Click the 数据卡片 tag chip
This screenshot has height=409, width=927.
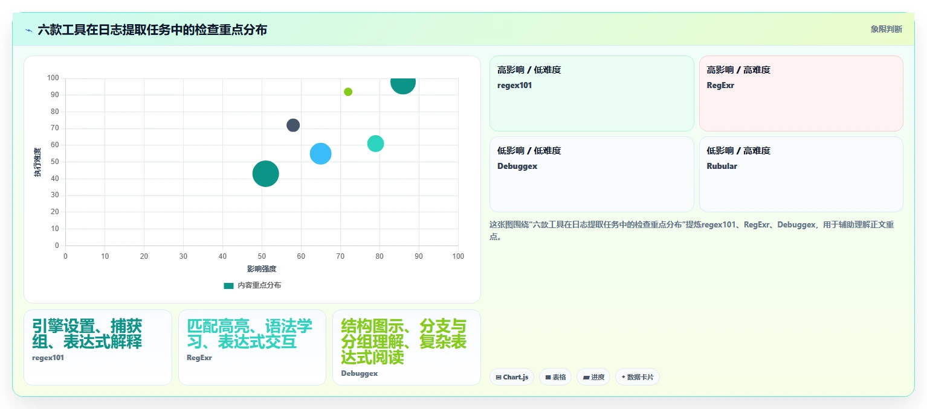tap(638, 377)
